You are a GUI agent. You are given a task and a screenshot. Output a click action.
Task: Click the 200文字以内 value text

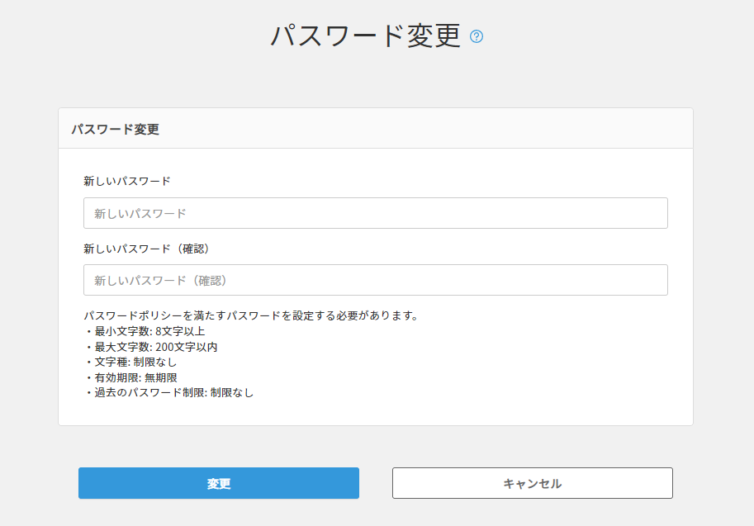click(x=187, y=347)
